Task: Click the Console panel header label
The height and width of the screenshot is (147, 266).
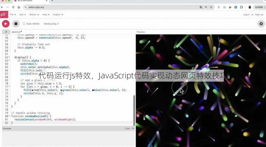Action: 7,129
